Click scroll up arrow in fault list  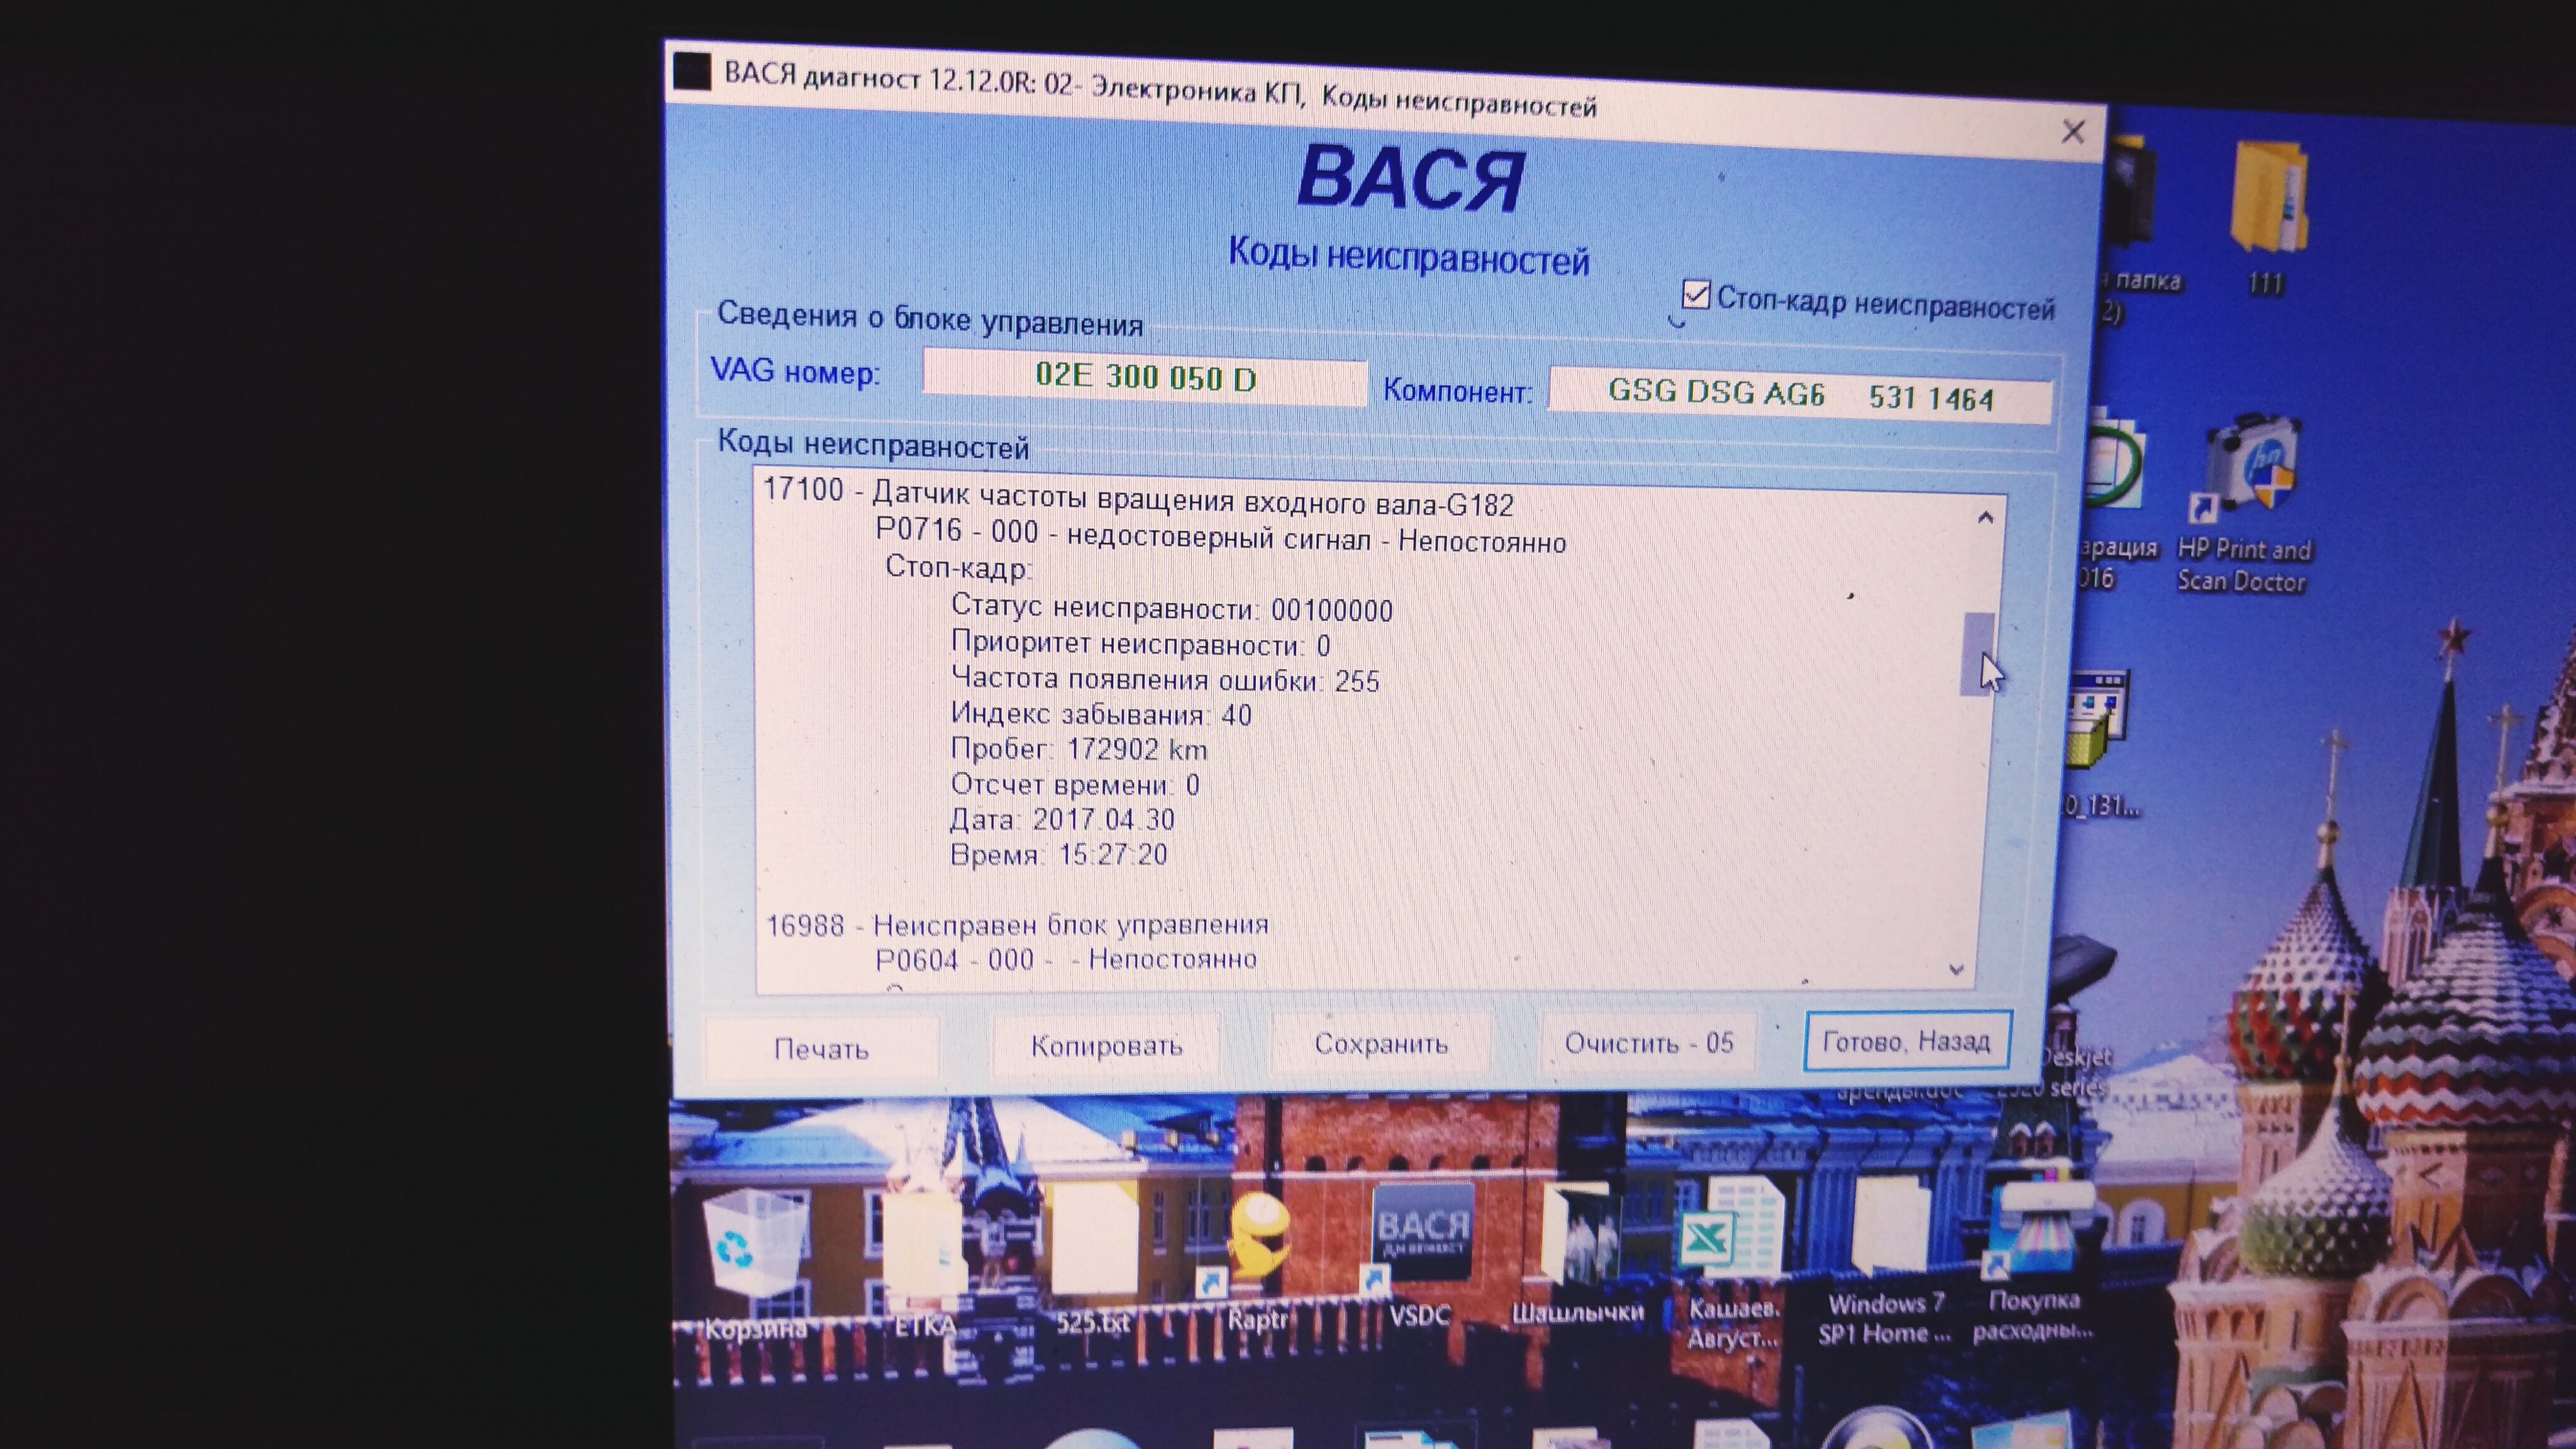1985,518
